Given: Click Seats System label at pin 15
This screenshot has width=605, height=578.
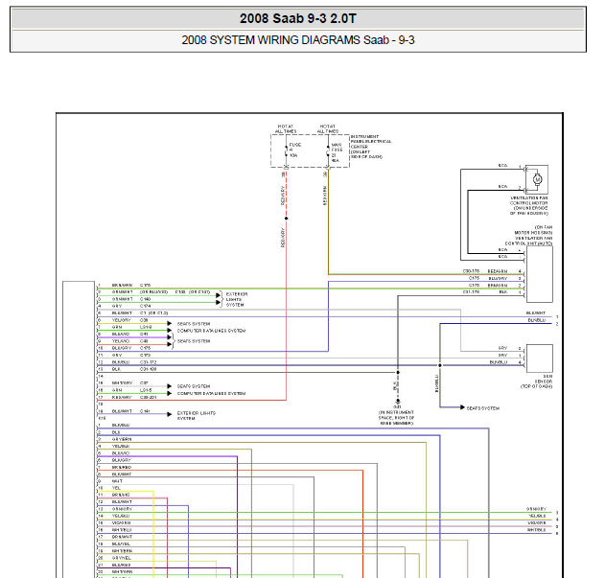Looking at the screenshot, I should coord(194,386).
